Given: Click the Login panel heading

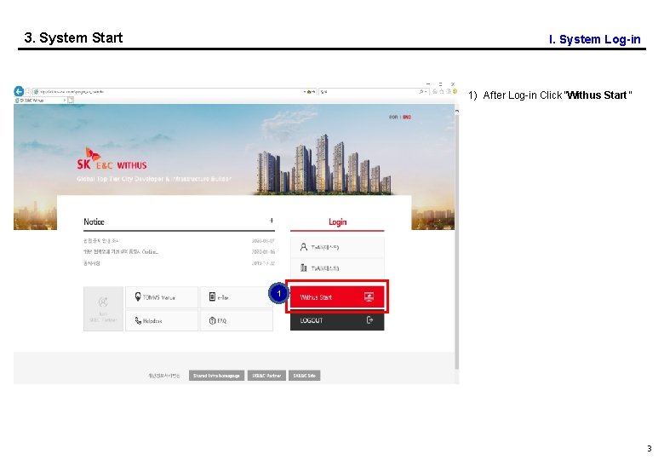Looking at the screenshot, I should click(337, 221).
